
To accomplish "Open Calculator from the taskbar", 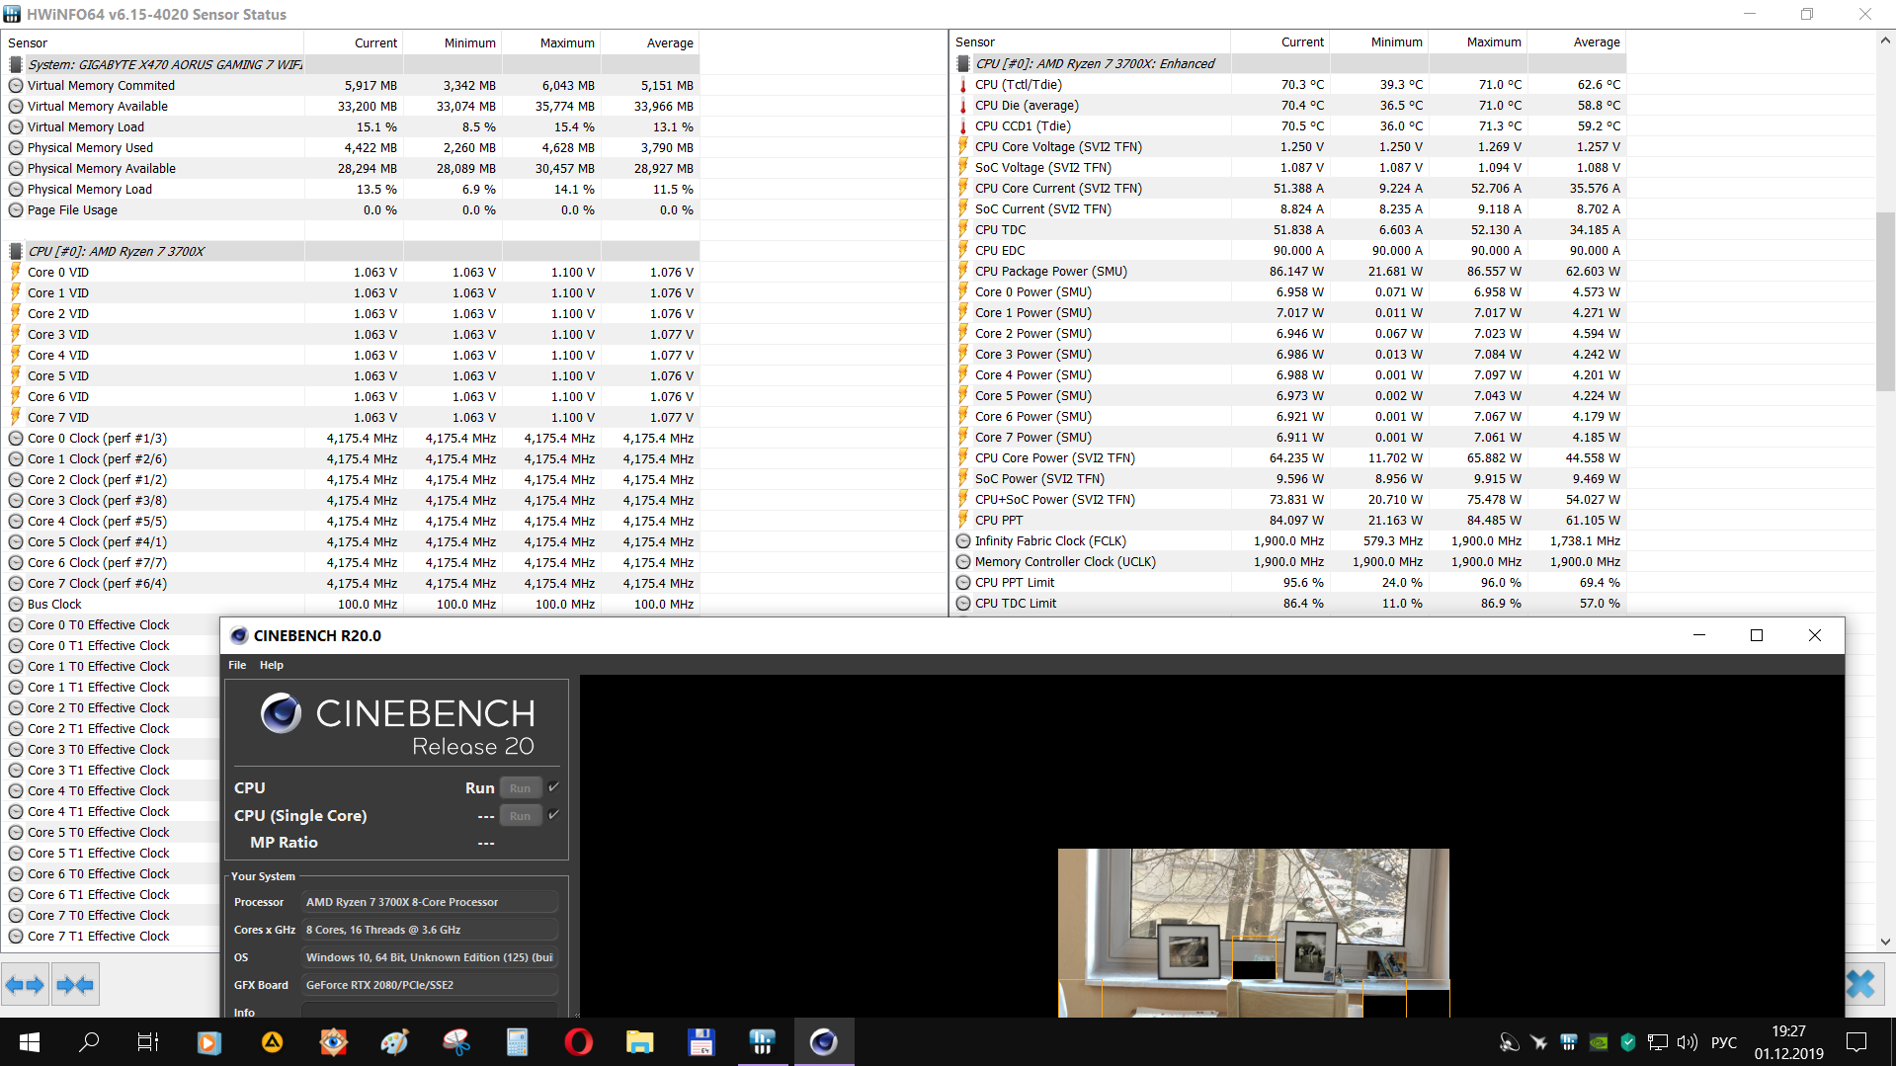I will 518,1041.
